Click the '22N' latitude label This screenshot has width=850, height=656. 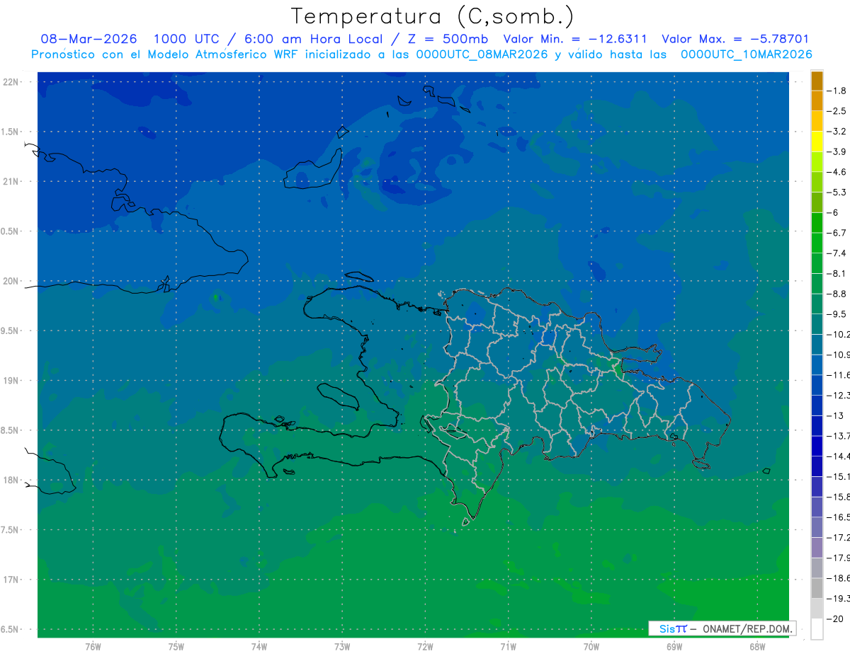coord(12,81)
